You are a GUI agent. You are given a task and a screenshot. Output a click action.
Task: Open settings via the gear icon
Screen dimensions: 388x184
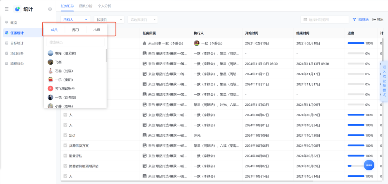[50, 9]
